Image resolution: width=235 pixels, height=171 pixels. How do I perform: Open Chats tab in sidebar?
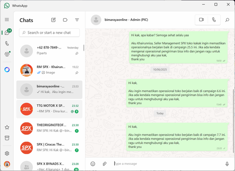(x=8, y=32)
